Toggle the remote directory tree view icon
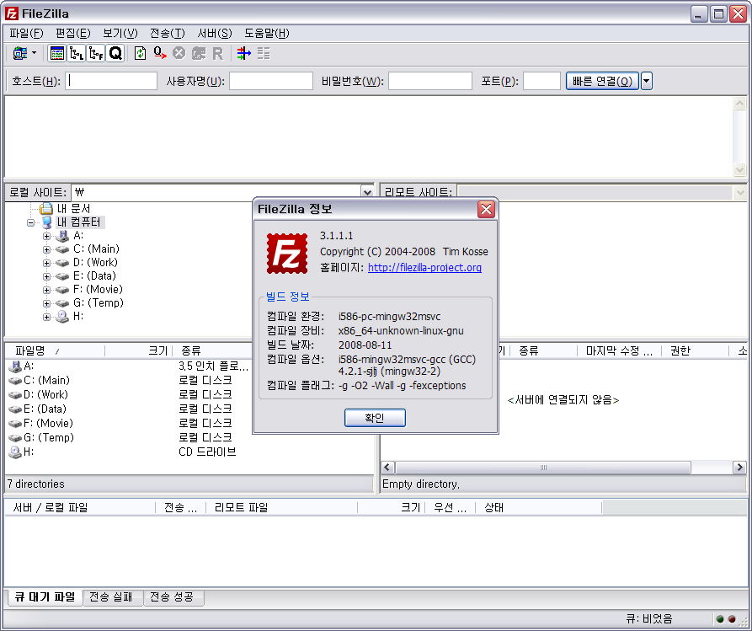Viewport: 752px width, 631px height. coord(95,52)
